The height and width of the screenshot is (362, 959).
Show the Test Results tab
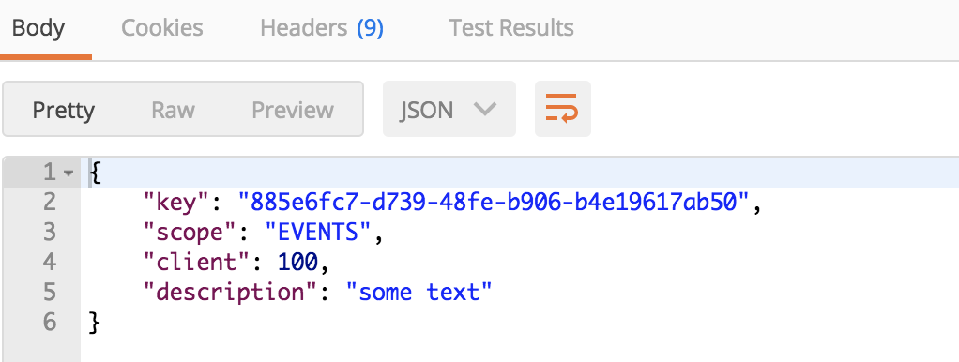point(511,28)
